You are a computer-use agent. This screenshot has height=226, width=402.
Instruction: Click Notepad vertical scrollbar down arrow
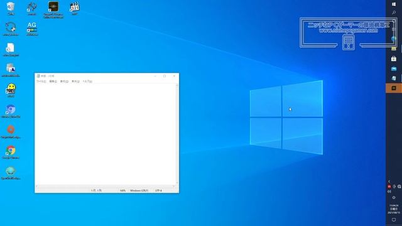click(177, 183)
